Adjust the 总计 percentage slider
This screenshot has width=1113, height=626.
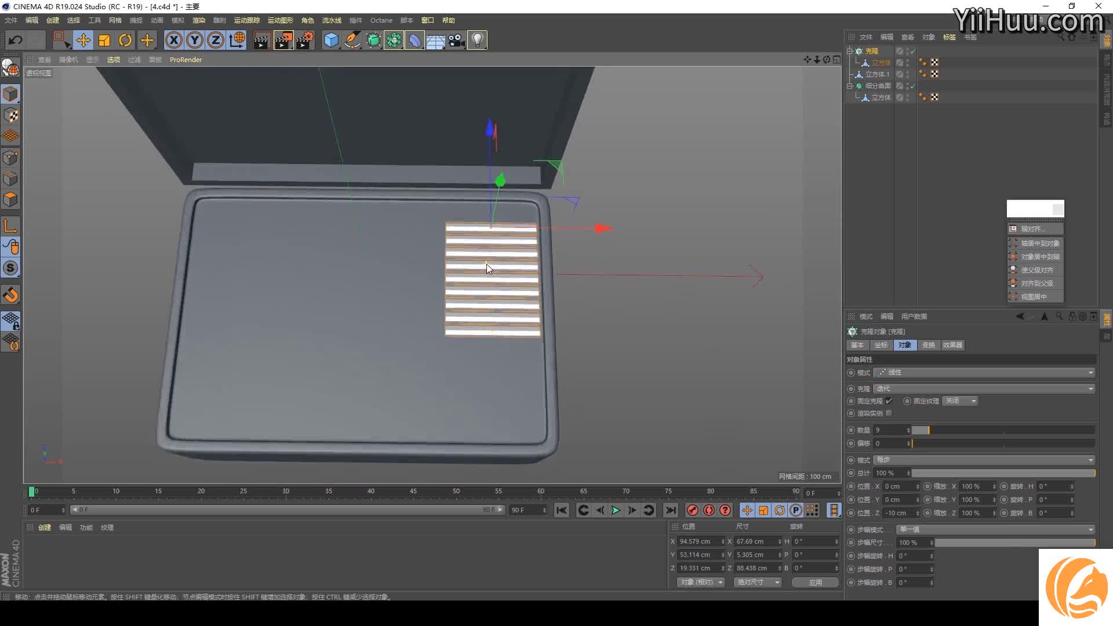pyautogui.click(x=1003, y=473)
